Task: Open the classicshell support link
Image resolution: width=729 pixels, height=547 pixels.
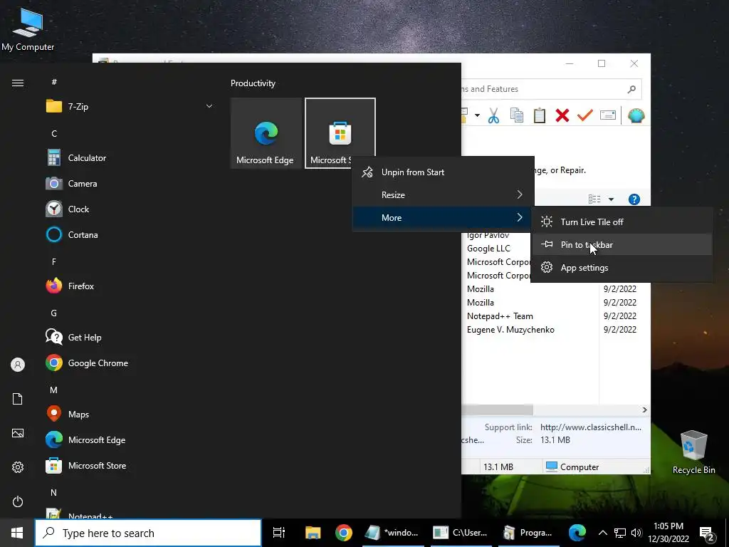Action: (x=590, y=427)
